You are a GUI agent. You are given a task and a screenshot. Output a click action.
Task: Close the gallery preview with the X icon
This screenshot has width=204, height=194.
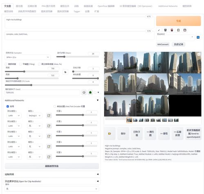point(199,54)
